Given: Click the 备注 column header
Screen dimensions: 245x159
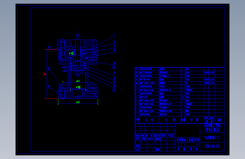Looking at the screenshot, I should pyautogui.click(x=220, y=120).
